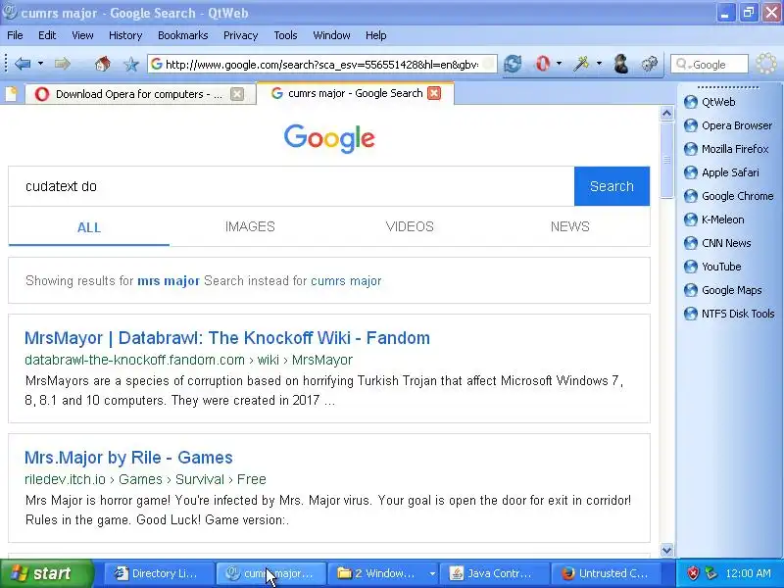Image resolution: width=784 pixels, height=588 pixels.
Task: Select the NEWS results tab
Action: pyautogui.click(x=570, y=227)
